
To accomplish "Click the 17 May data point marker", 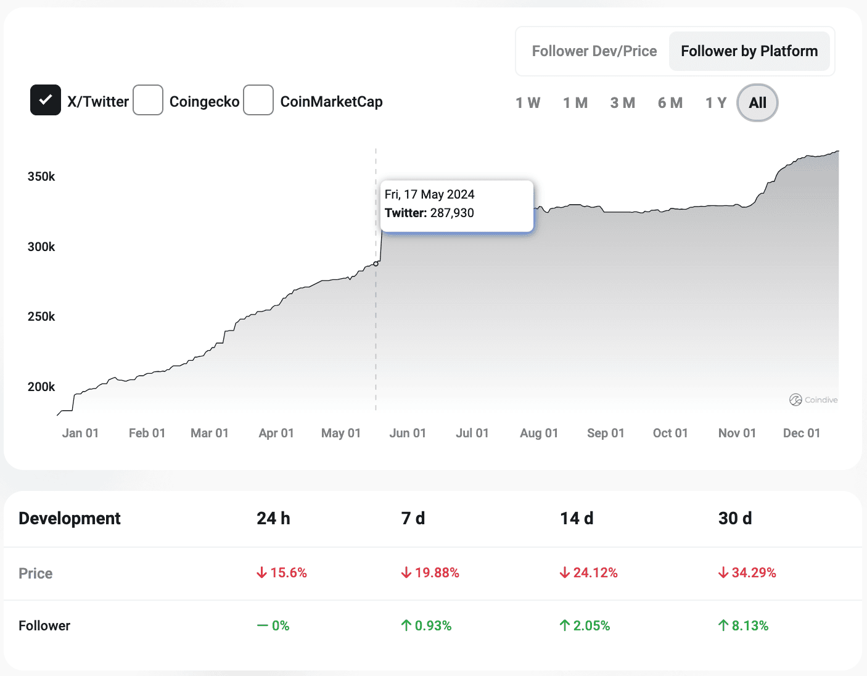I will (x=376, y=263).
